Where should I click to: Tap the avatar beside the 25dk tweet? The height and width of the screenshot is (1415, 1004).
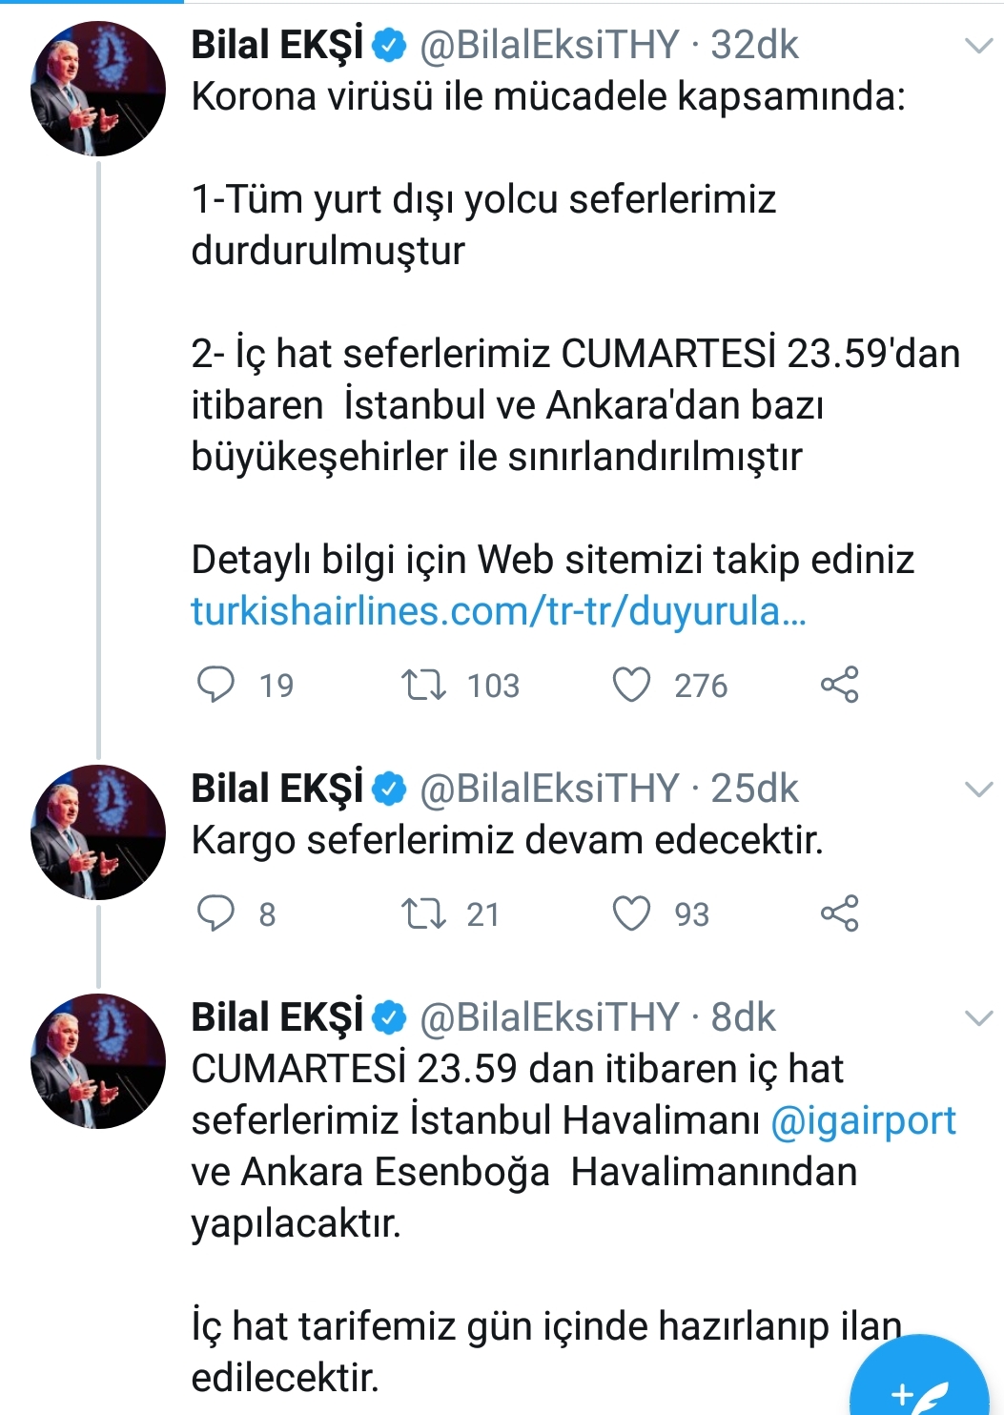[98, 832]
